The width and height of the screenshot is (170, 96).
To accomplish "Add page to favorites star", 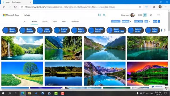I will [140, 7].
